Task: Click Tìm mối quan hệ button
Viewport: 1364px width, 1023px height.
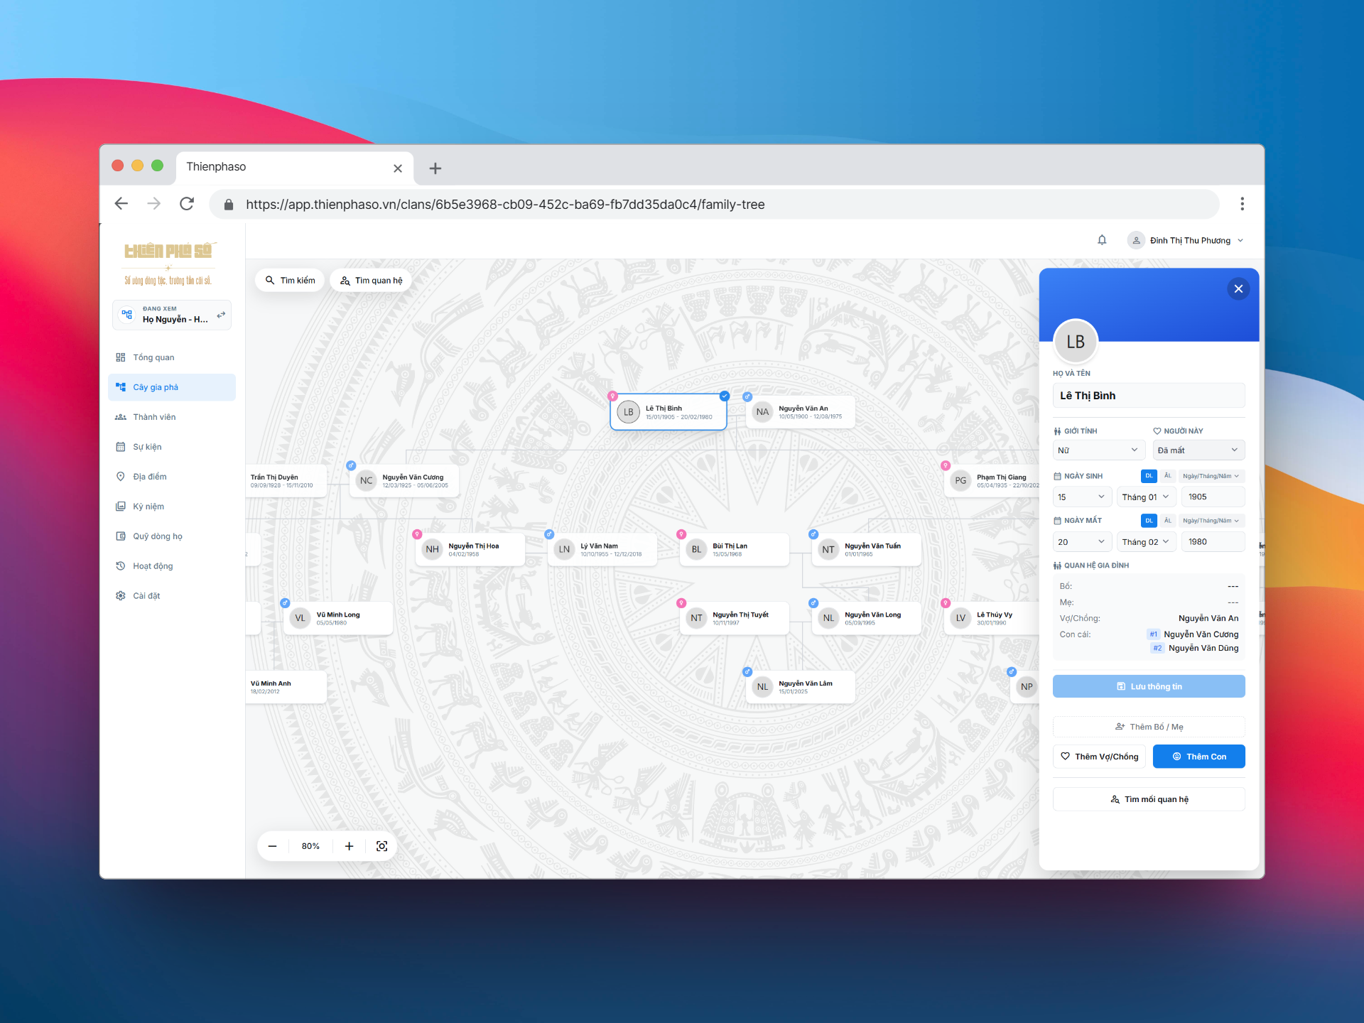Action: tap(1149, 799)
